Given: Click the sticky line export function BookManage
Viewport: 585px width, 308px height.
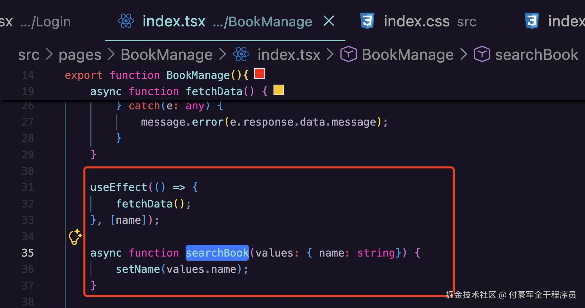Looking at the screenshot, I should (x=156, y=75).
